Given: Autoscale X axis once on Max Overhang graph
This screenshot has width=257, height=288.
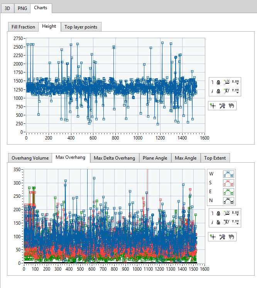Looking at the screenshot, I should click(227, 213).
